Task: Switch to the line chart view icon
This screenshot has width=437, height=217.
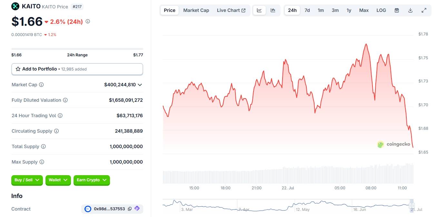Action: coord(259,10)
